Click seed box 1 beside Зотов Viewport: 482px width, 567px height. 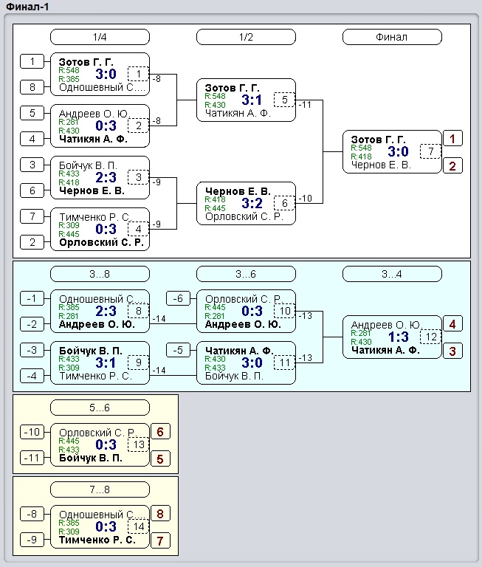click(32, 61)
